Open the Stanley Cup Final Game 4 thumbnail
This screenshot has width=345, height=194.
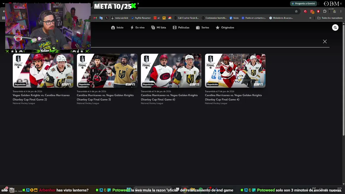235,71
